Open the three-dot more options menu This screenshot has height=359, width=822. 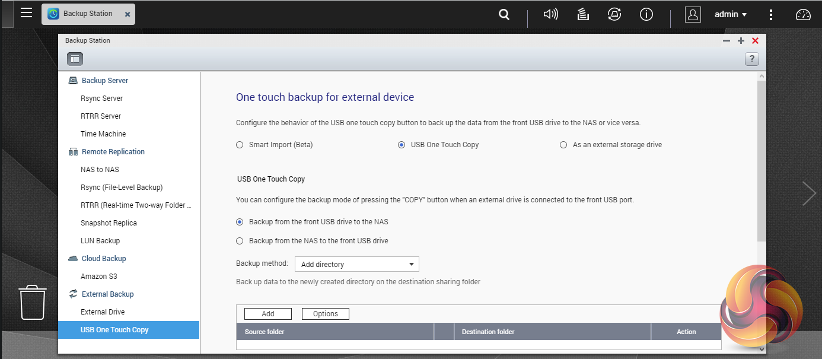click(770, 15)
